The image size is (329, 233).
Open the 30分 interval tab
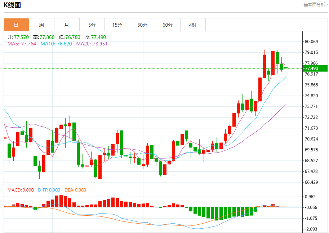click(142, 25)
